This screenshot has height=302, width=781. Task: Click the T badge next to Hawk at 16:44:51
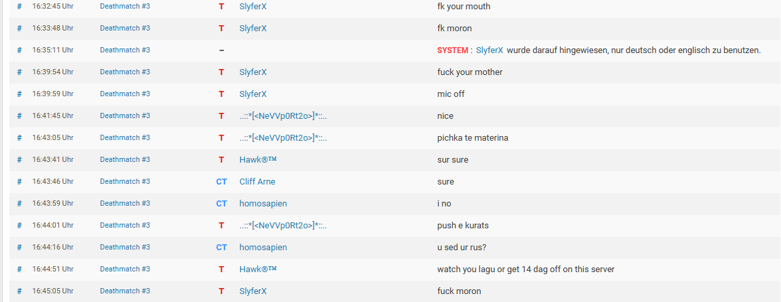[x=221, y=269]
